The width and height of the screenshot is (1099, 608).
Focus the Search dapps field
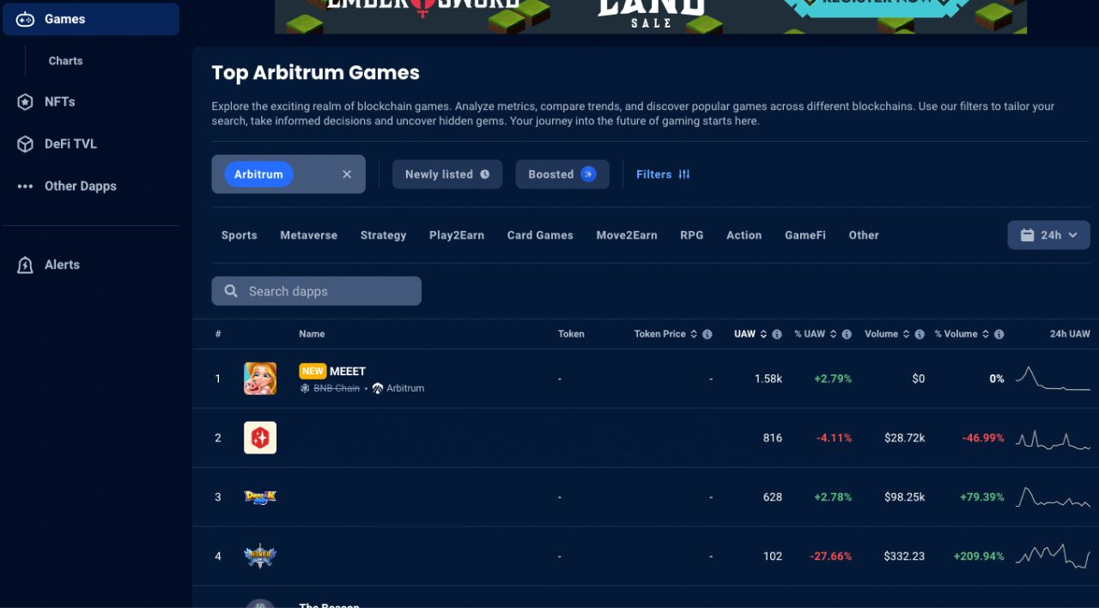point(317,291)
